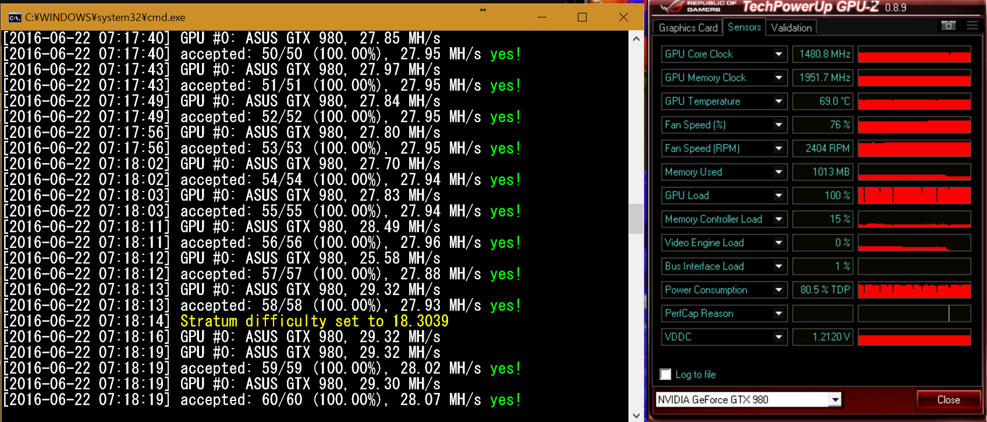Switch to the Graphics Card tab
The height and width of the screenshot is (422, 987).
tap(688, 27)
